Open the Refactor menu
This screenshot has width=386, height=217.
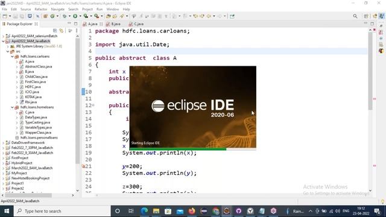[x=41, y=9]
